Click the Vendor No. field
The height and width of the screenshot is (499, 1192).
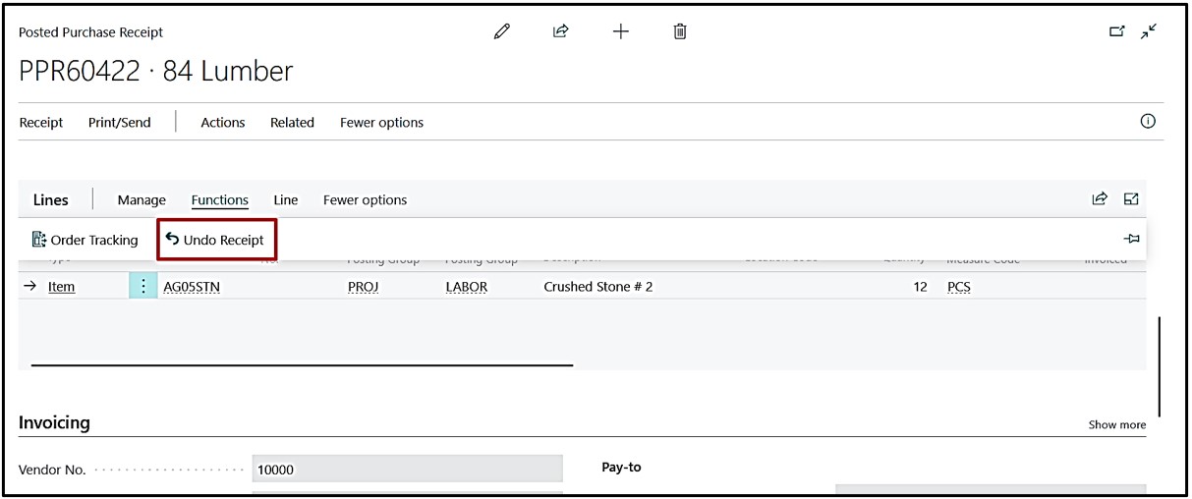pos(407,470)
